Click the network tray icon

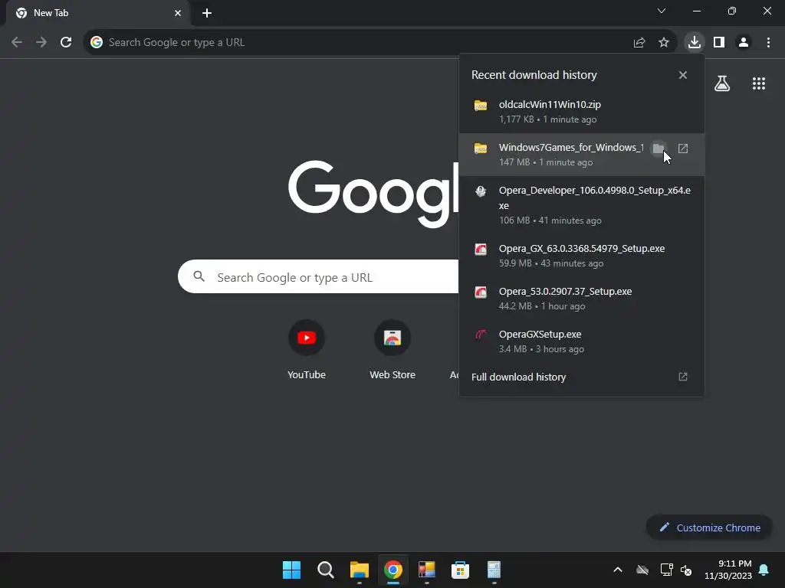[x=666, y=570]
